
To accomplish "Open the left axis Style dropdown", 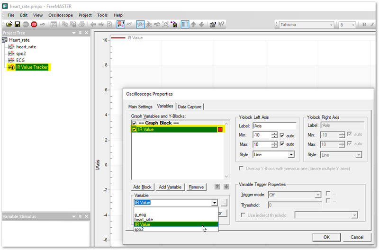I will click(290, 154).
